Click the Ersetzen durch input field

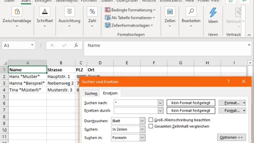point(136,110)
